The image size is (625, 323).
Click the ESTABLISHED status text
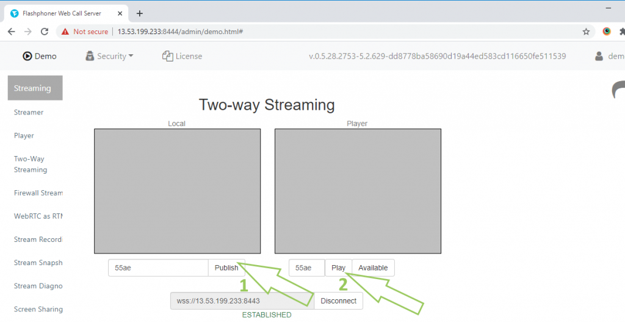(267, 314)
